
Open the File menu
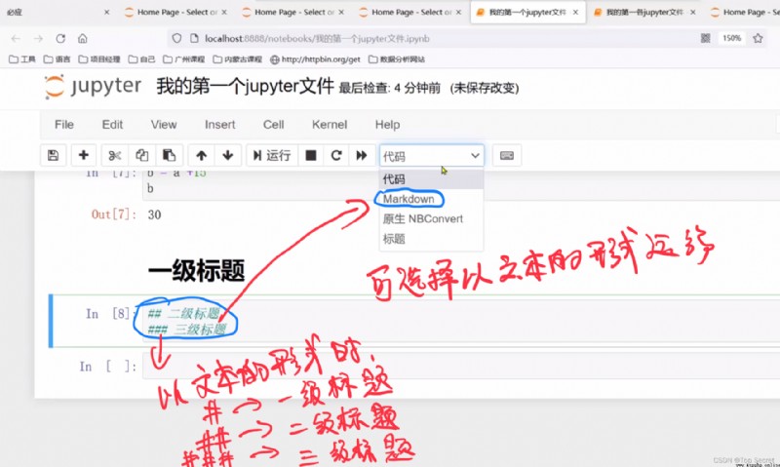click(64, 125)
